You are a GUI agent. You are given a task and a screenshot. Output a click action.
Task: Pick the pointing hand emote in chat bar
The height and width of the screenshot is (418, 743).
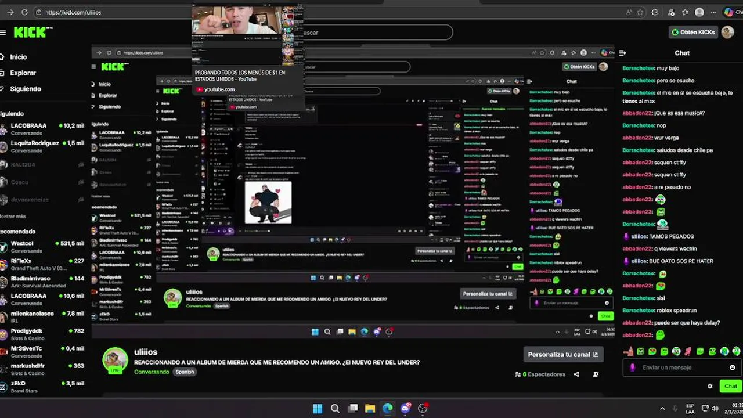[x=628, y=351]
